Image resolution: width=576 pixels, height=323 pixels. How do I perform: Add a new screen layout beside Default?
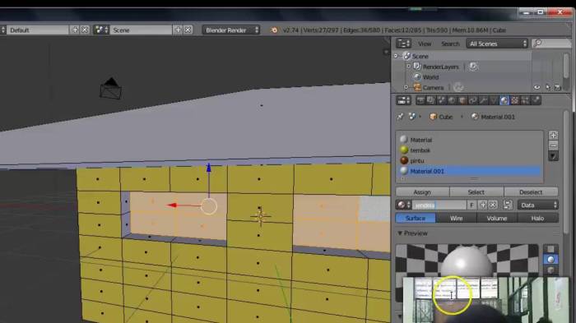pos(75,30)
